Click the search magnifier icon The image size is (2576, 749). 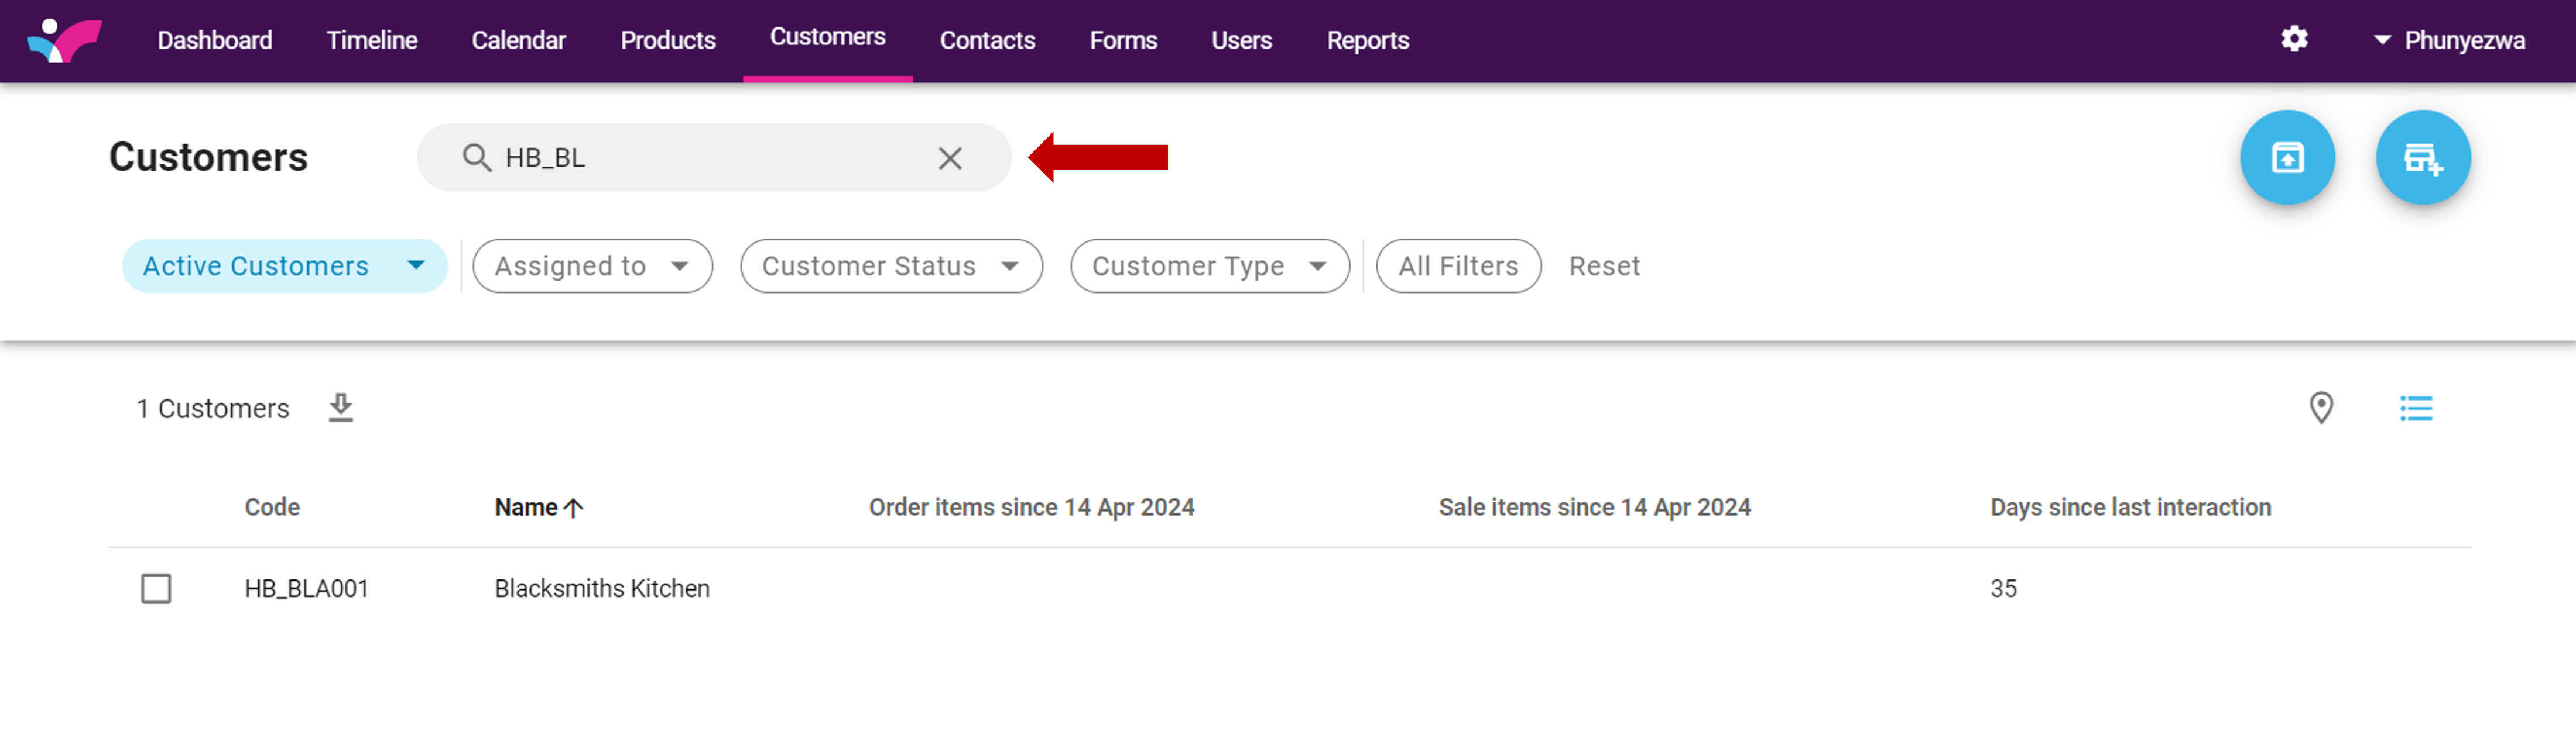coord(476,158)
